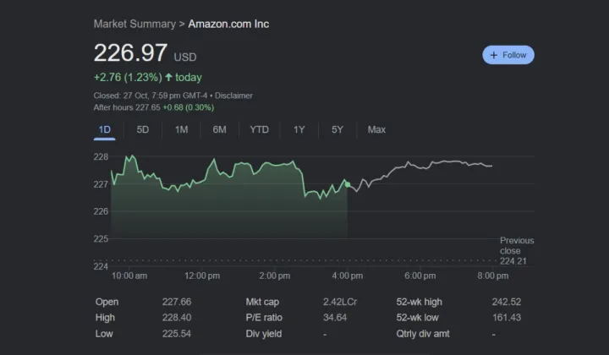Click the +0.68 (0.30%) after-hours change
609x355 pixels.
point(189,107)
